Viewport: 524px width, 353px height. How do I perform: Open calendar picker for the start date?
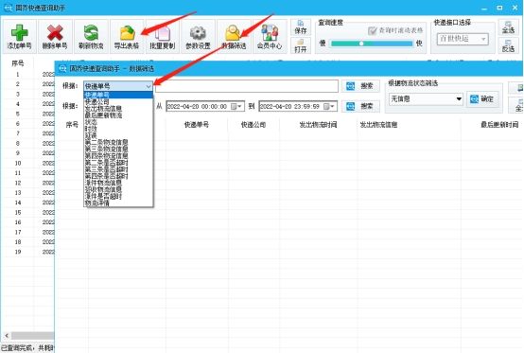236,106
